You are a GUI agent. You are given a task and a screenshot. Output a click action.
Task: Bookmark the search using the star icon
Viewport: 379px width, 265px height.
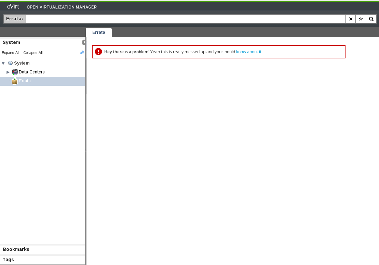[361, 19]
